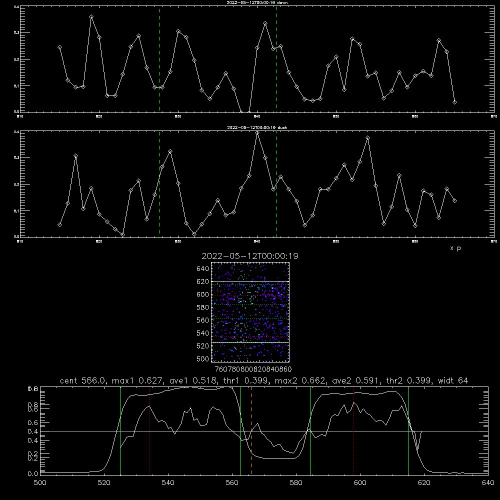Click the red dotted line near 598

(353, 430)
